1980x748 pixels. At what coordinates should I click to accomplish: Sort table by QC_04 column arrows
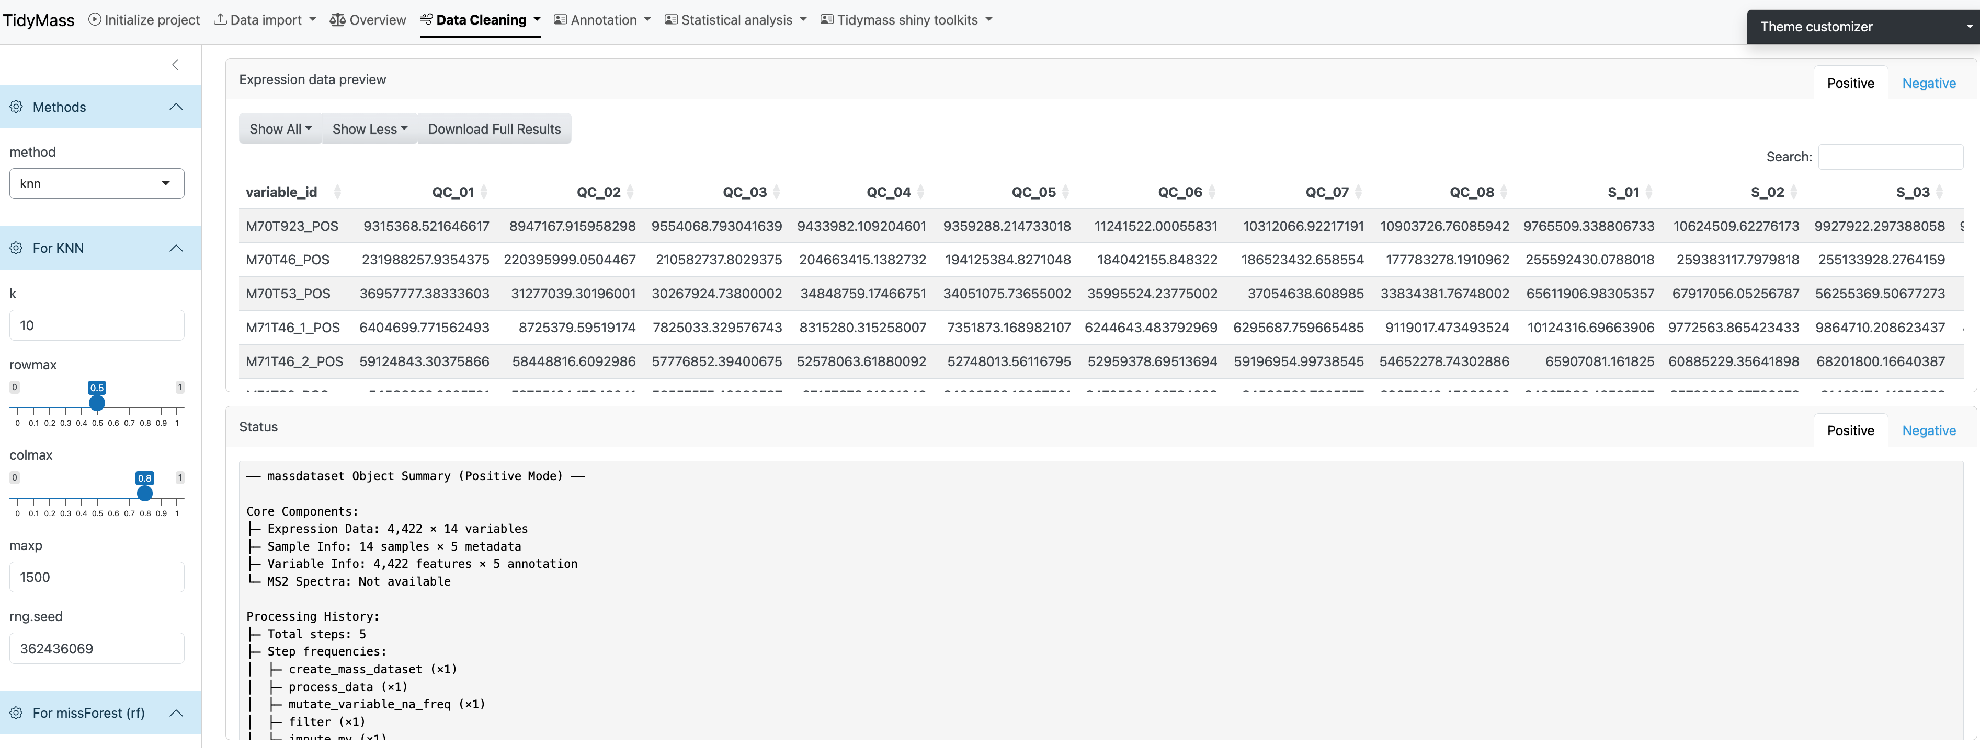click(x=921, y=192)
